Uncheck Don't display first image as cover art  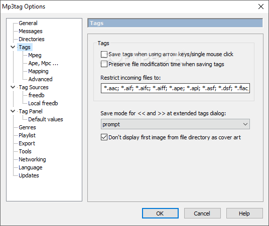point(104,137)
